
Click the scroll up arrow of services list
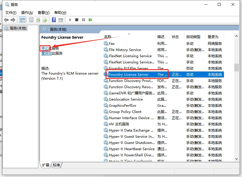click(236, 36)
